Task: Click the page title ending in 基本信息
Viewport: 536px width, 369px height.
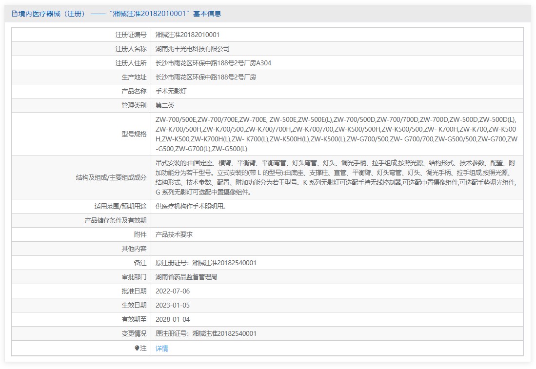Action: [x=119, y=14]
